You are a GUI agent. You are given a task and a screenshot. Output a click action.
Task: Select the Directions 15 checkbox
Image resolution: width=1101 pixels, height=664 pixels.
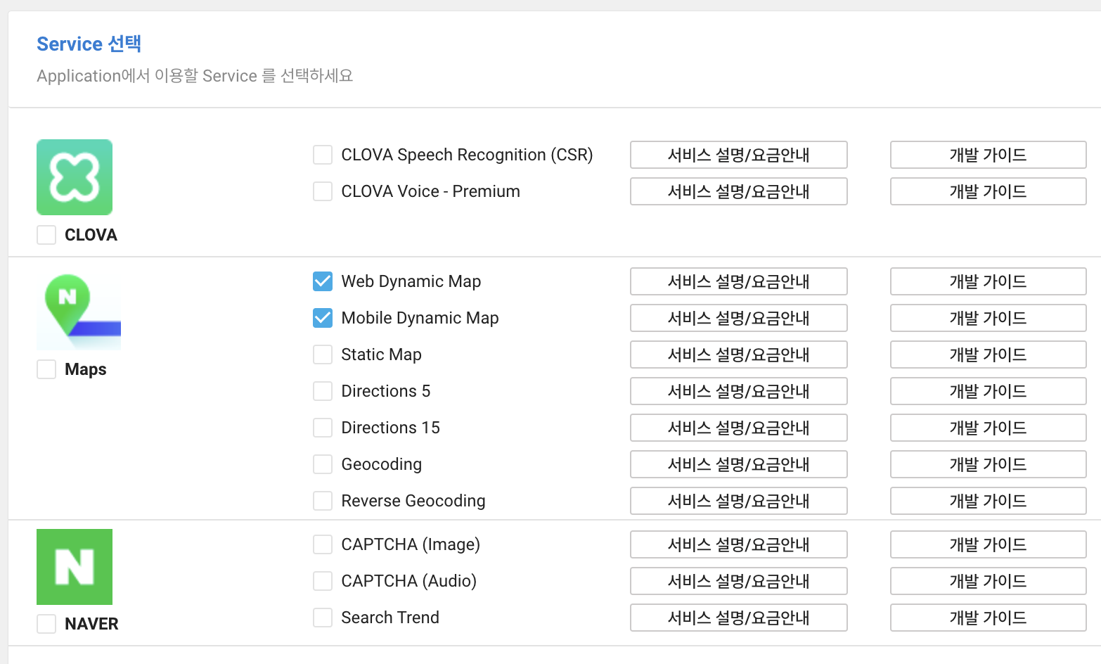323,428
